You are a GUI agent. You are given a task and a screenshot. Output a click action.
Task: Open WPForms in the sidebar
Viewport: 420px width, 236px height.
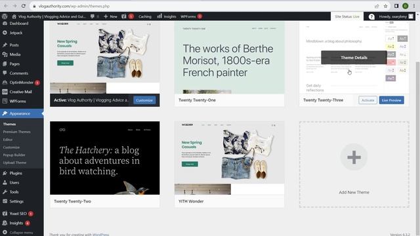coord(18,101)
